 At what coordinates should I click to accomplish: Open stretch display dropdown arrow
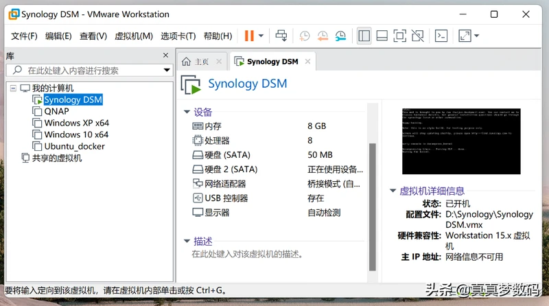click(x=476, y=36)
